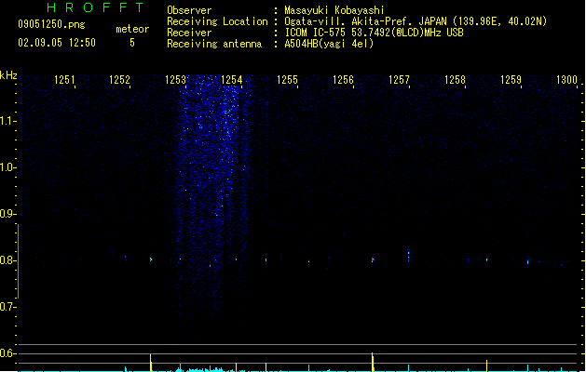Click the red meteor echo after 1252
The image size is (586, 372).
[x=151, y=259]
